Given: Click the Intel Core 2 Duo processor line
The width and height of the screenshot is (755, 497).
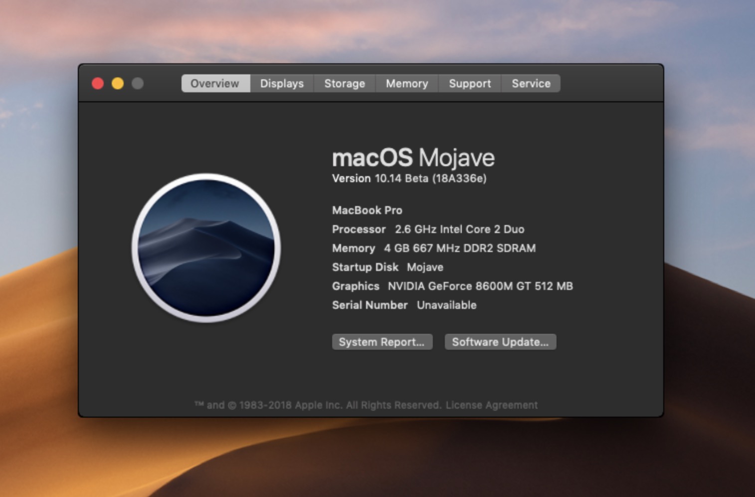Looking at the screenshot, I should pyautogui.click(x=428, y=229).
